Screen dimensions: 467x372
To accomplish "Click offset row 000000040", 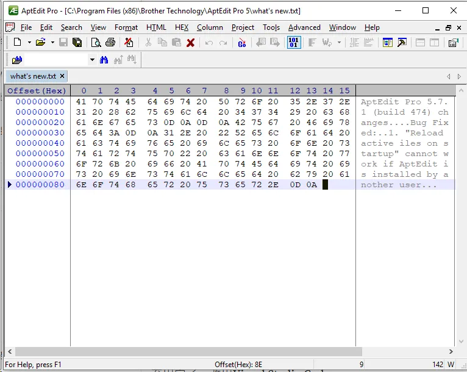I will pos(40,143).
